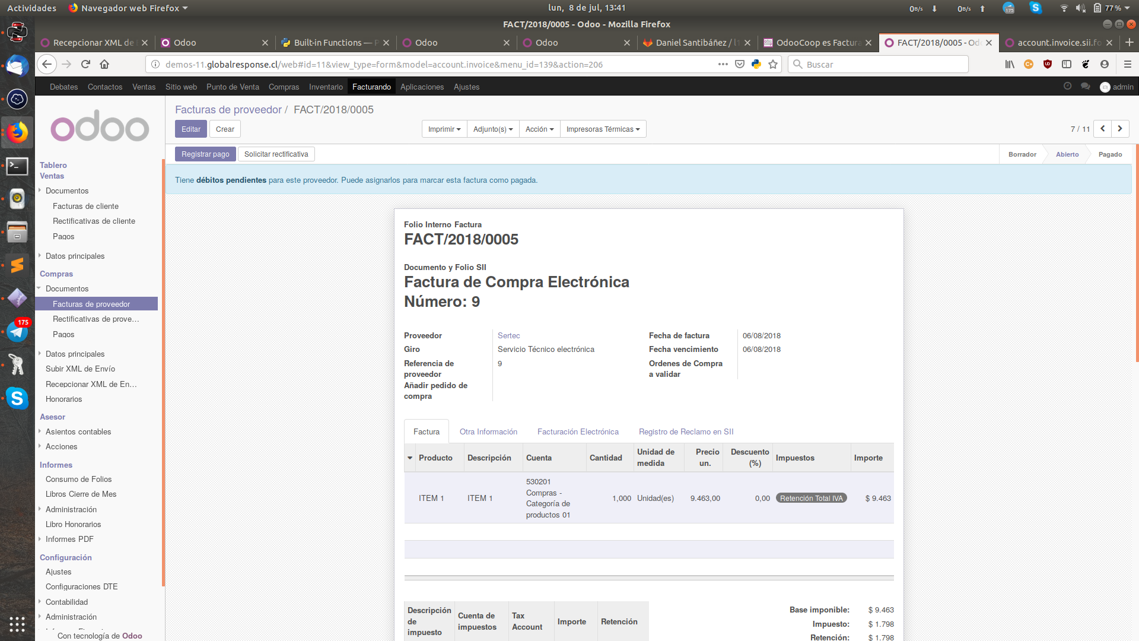Open Skype from the dock
Screen dimensions: 1139x641
click(17, 399)
